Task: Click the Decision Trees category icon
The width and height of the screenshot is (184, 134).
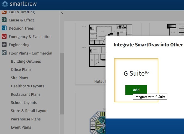Action: [4, 28]
